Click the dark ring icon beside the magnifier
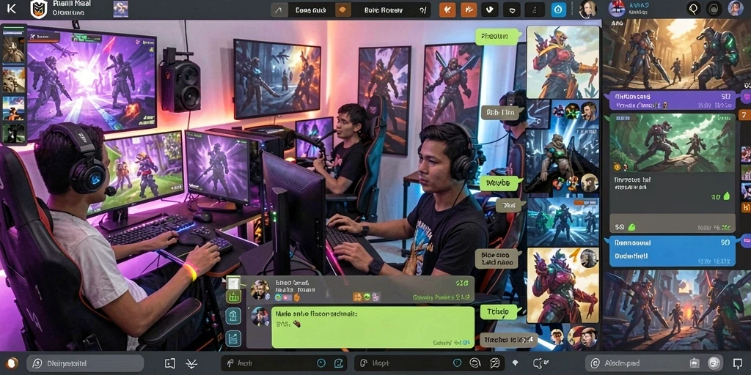The width and height of the screenshot is (751, 375). tap(714, 9)
